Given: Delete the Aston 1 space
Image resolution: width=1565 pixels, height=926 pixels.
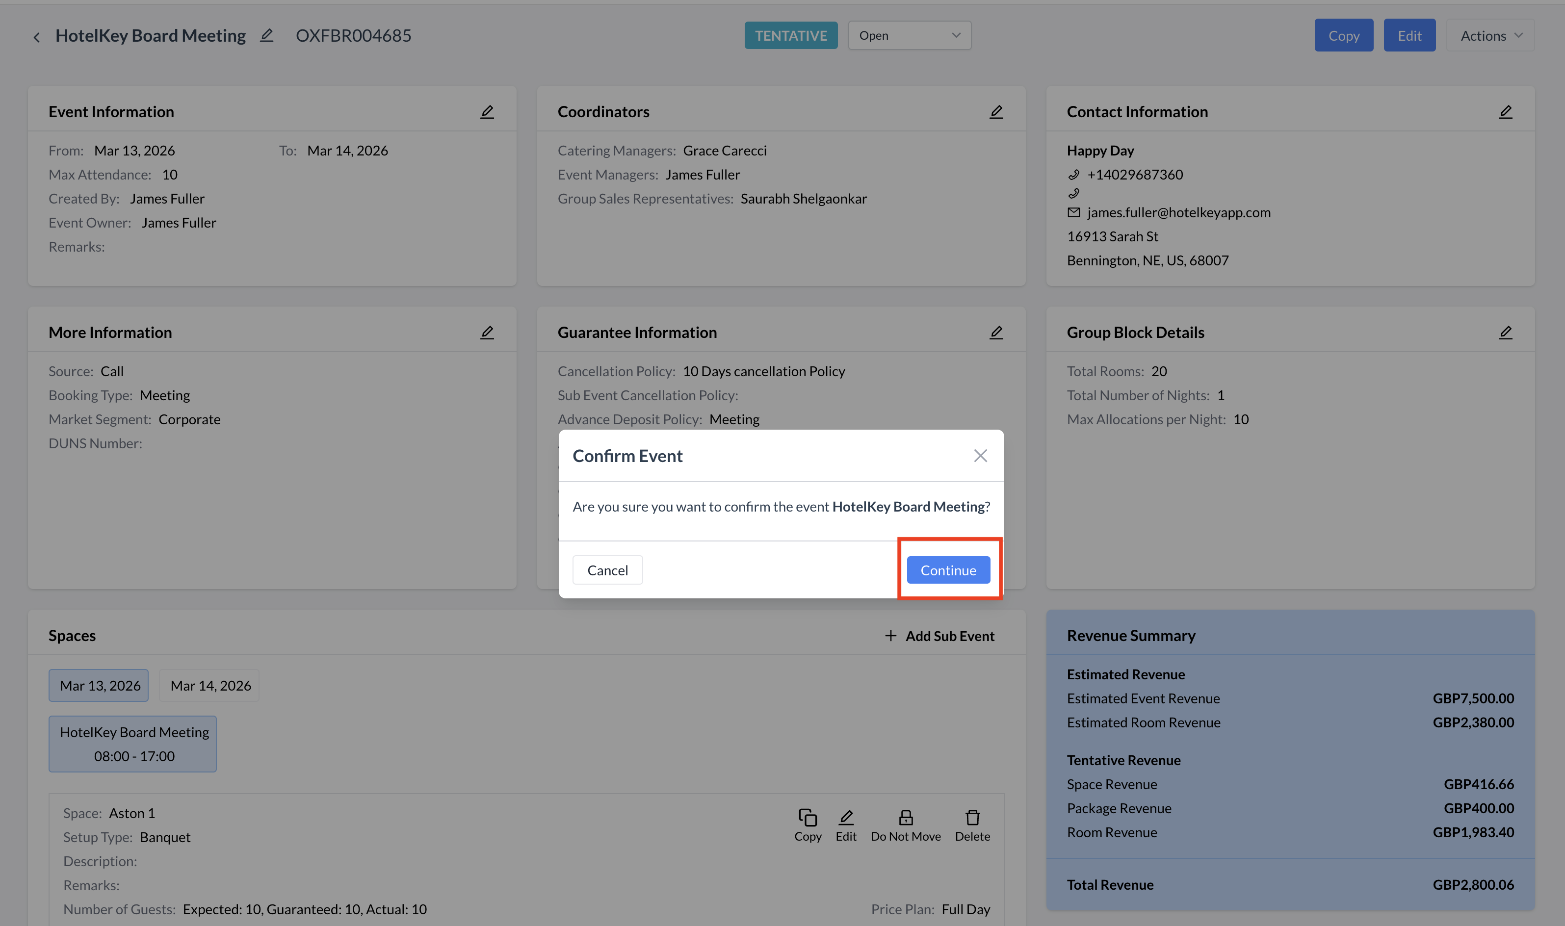Looking at the screenshot, I should (972, 825).
